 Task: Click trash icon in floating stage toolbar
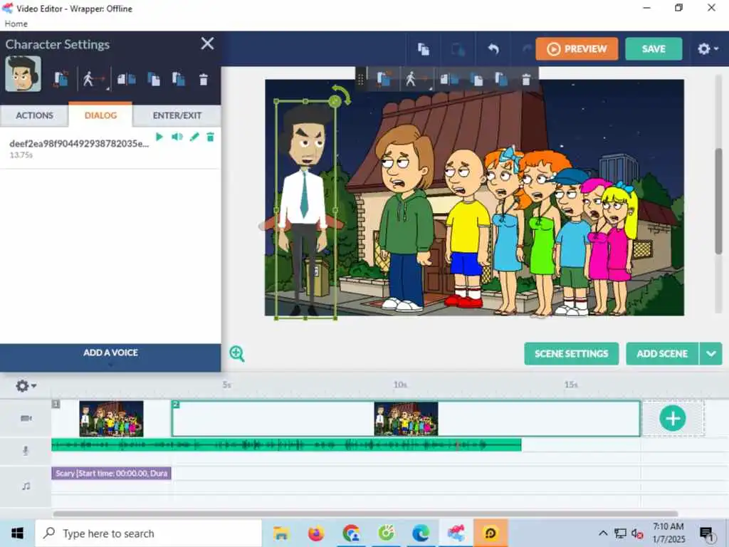[x=526, y=80]
